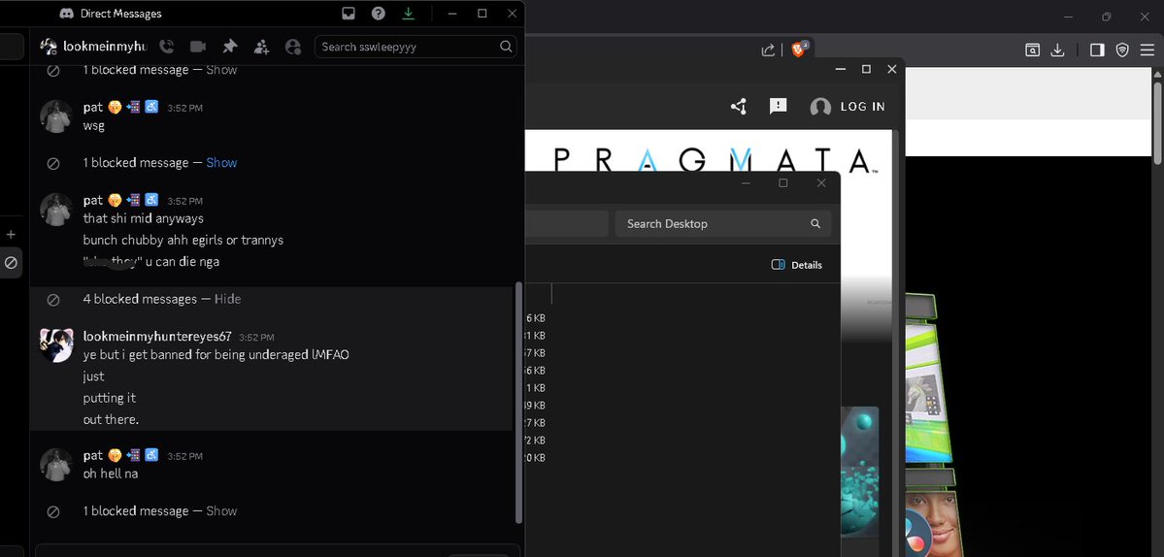Screen dimensions: 1164x557
Task: Toggle the Brave sidebar panel
Action: [x=1096, y=49]
